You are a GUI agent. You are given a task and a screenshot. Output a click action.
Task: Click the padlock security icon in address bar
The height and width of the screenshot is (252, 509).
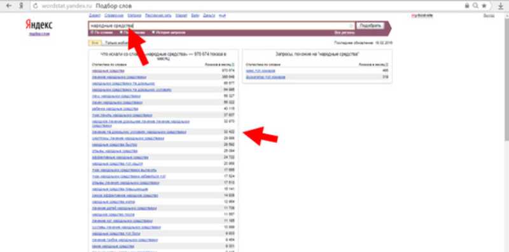[467, 6]
